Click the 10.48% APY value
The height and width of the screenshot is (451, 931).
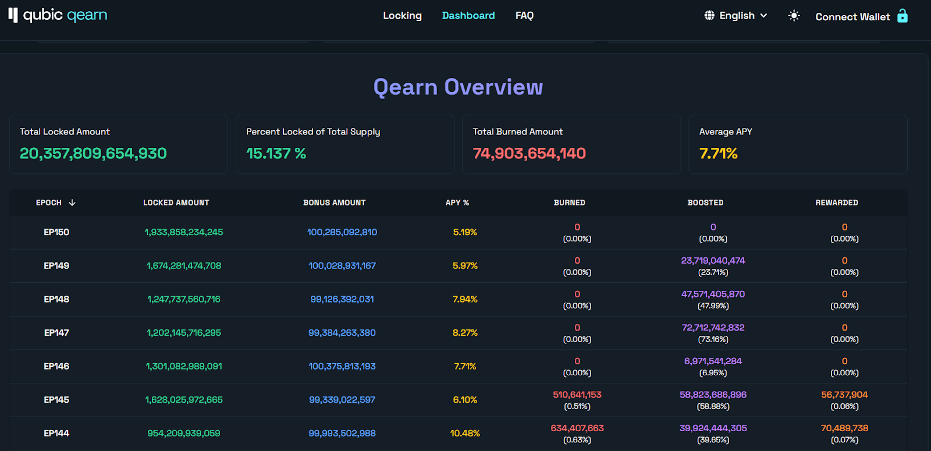coord(465,433)
